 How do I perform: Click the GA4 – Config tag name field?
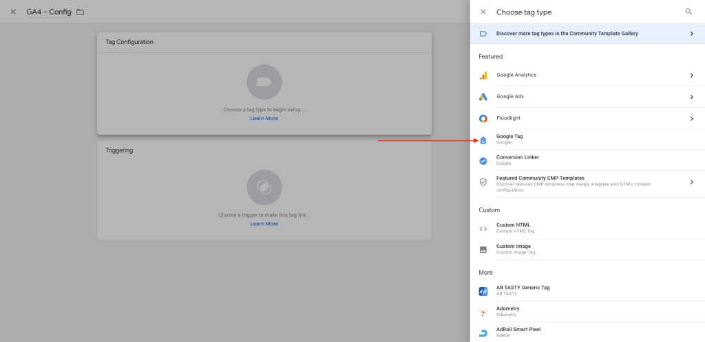click(x=49, y=12)
